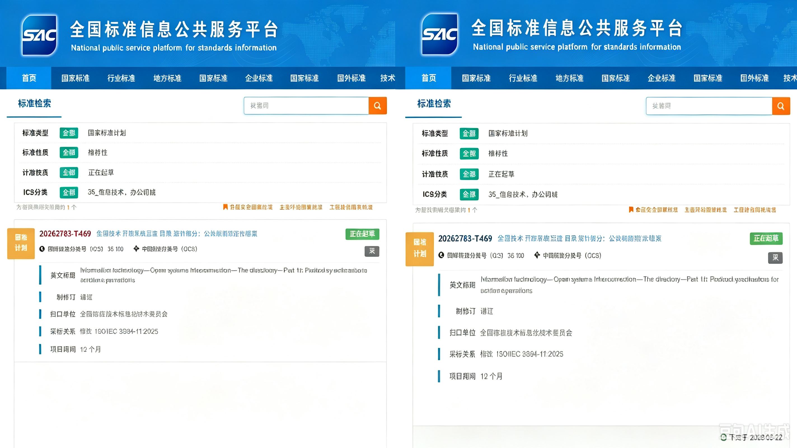
Task: Click green 正在起草 status button, right result
Action: point(766,238)
